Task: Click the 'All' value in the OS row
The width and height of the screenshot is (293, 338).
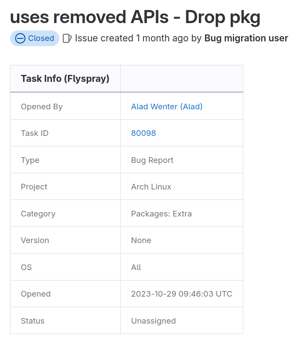Action: click(136, 267)
